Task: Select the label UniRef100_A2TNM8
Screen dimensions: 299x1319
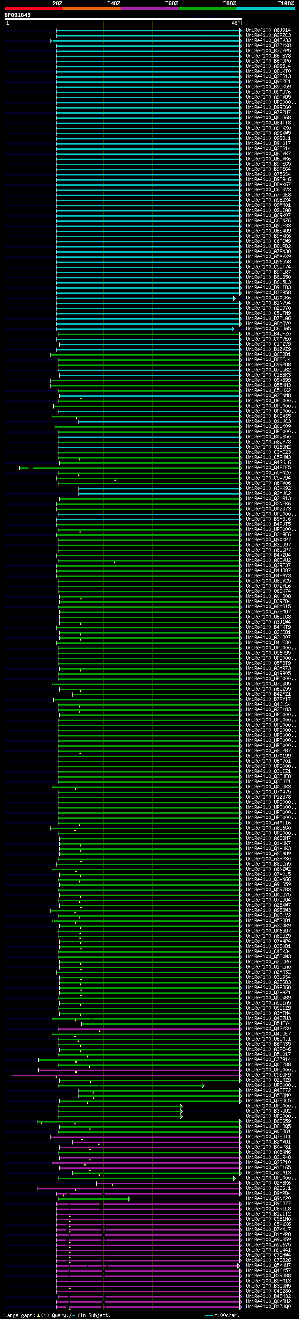Action: click(x=268, y=395)
